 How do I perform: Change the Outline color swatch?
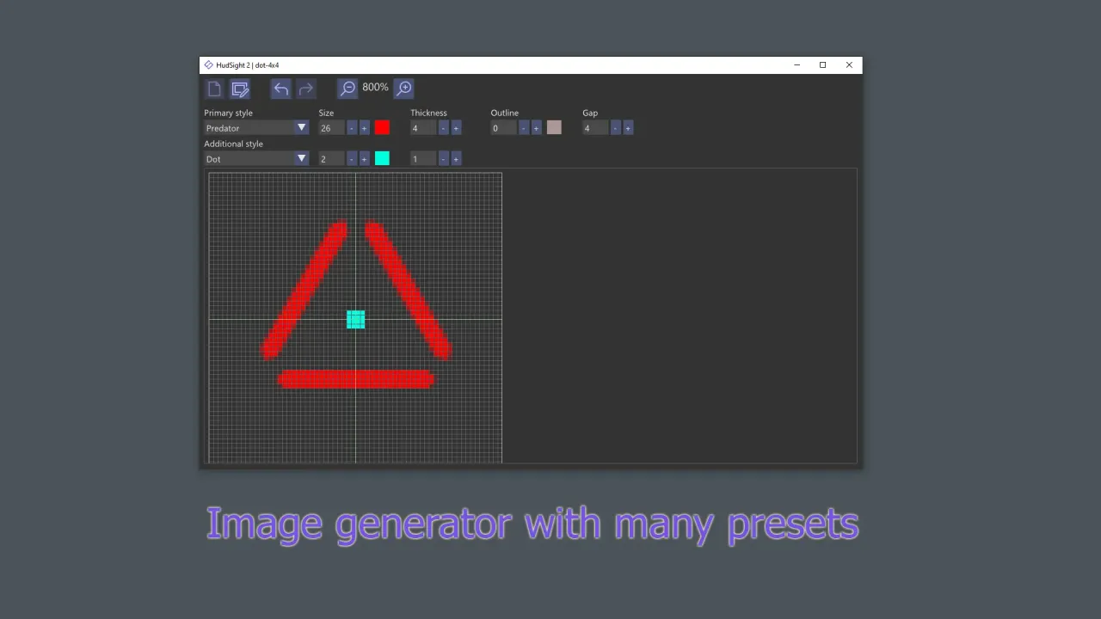[553, 127]
